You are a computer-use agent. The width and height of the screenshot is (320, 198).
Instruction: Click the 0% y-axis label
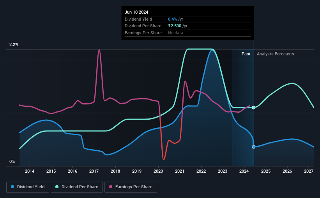click(12, 161)
